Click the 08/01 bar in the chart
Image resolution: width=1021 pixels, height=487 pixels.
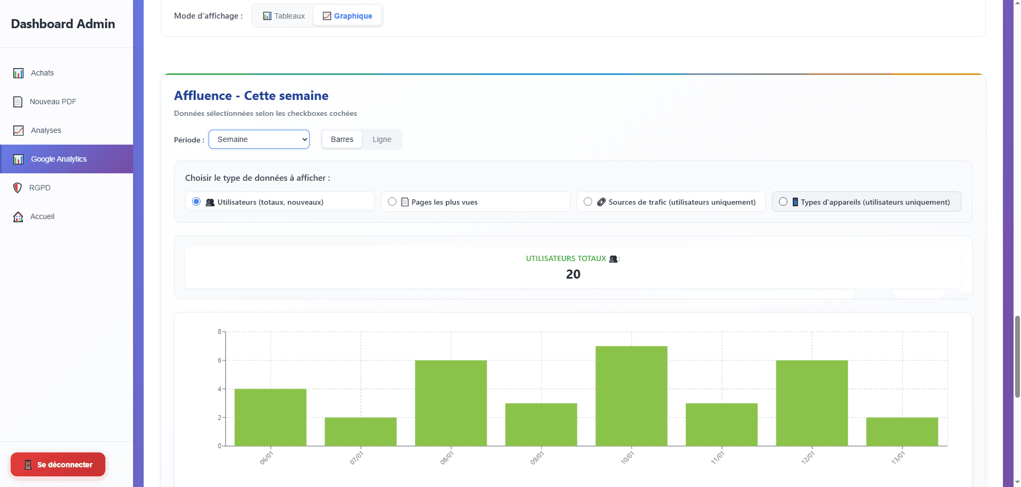click(x=451, y=403)
